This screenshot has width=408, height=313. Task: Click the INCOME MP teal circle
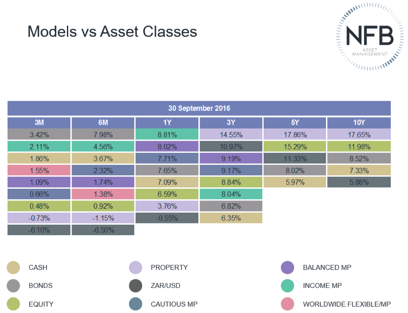click(288, 286)
